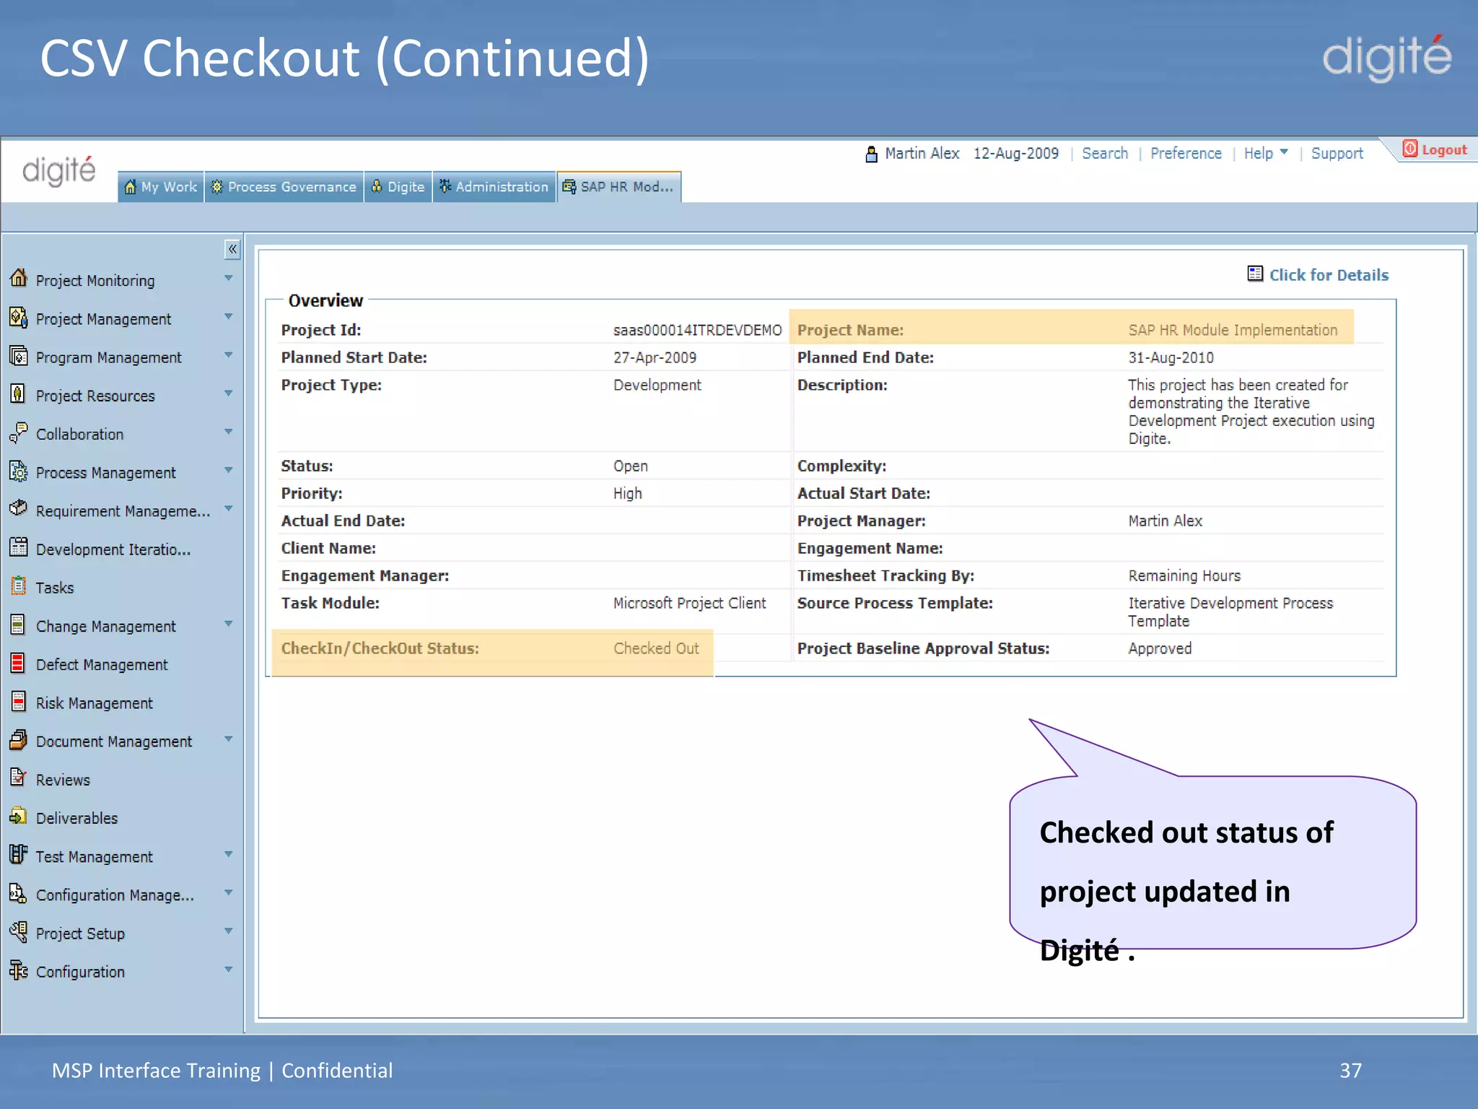
Task: Open the Click for Details link
Action: (x=1329, y=275)
